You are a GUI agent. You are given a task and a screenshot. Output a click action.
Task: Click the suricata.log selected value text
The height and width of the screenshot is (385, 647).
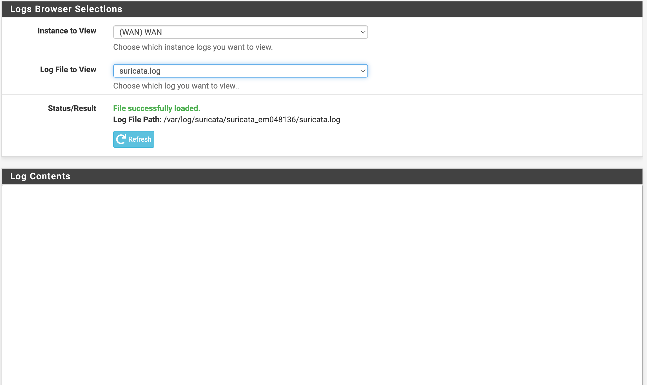pyautogui.click(x=140, y=71)
